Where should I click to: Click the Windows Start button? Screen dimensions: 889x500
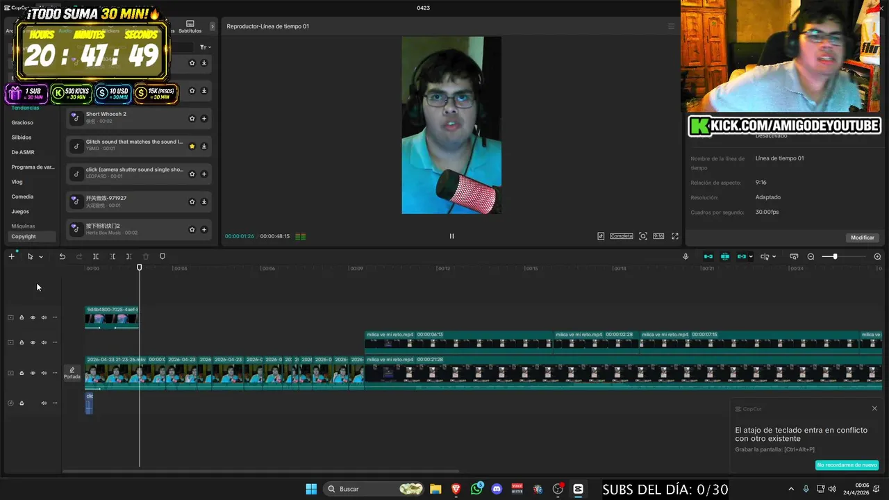click(311, 489)
